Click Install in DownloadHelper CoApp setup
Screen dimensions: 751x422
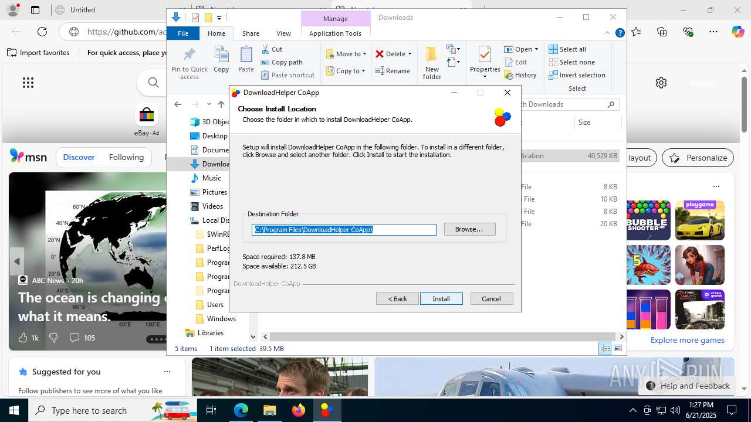tap(441, 299)
